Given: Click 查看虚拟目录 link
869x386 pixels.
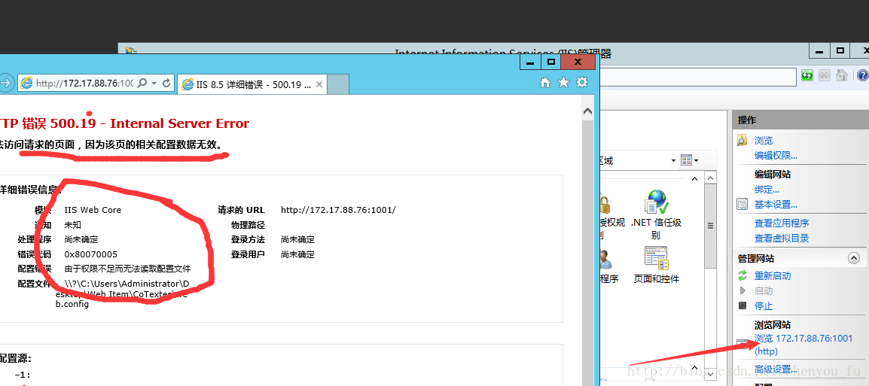Looking at the screenshot, I should coord(782,238).
